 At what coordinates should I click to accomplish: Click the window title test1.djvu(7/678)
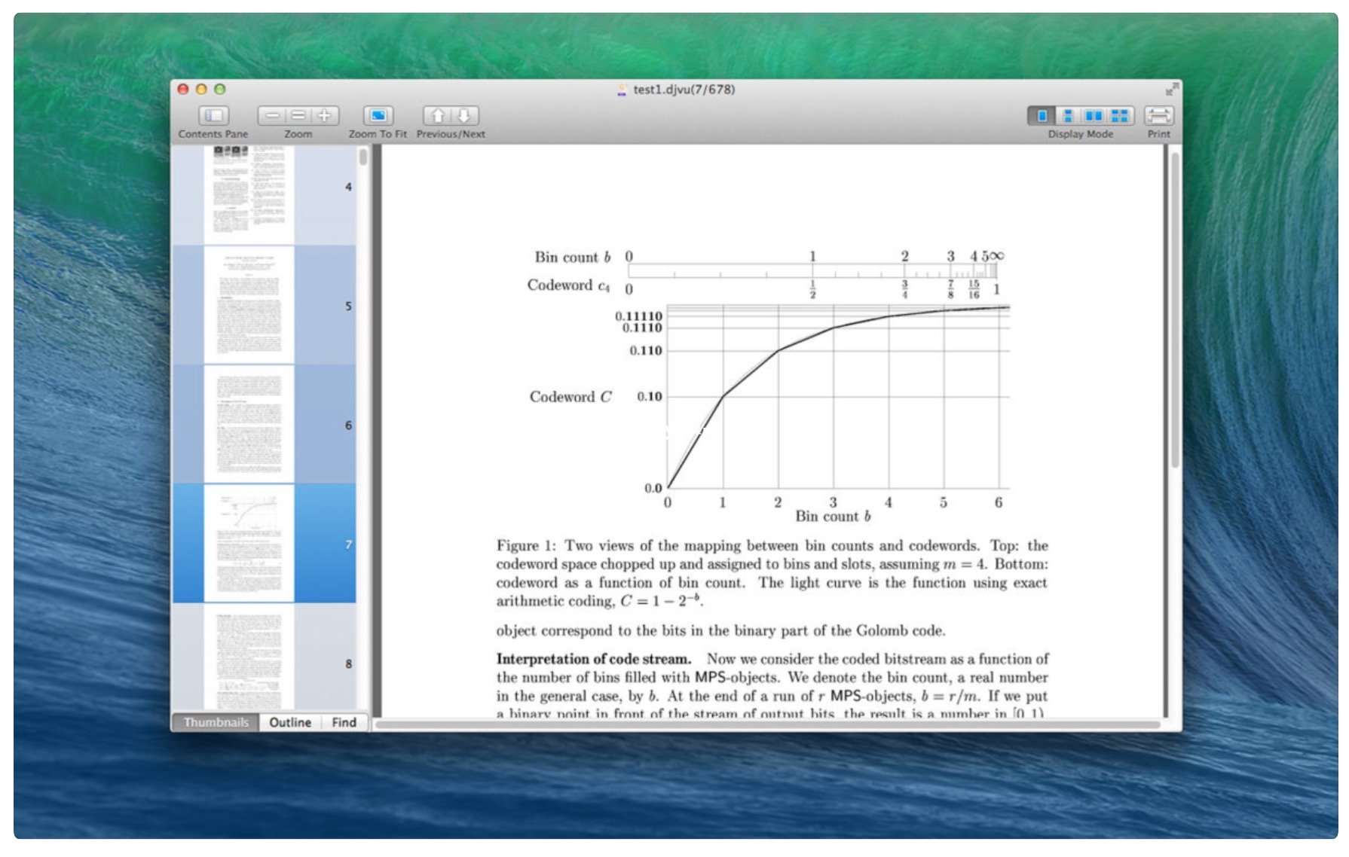pos(684,90)
